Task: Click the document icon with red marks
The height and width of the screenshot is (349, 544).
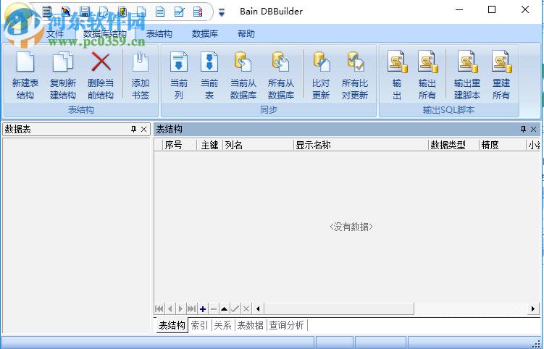Action: tap(198, 12)
